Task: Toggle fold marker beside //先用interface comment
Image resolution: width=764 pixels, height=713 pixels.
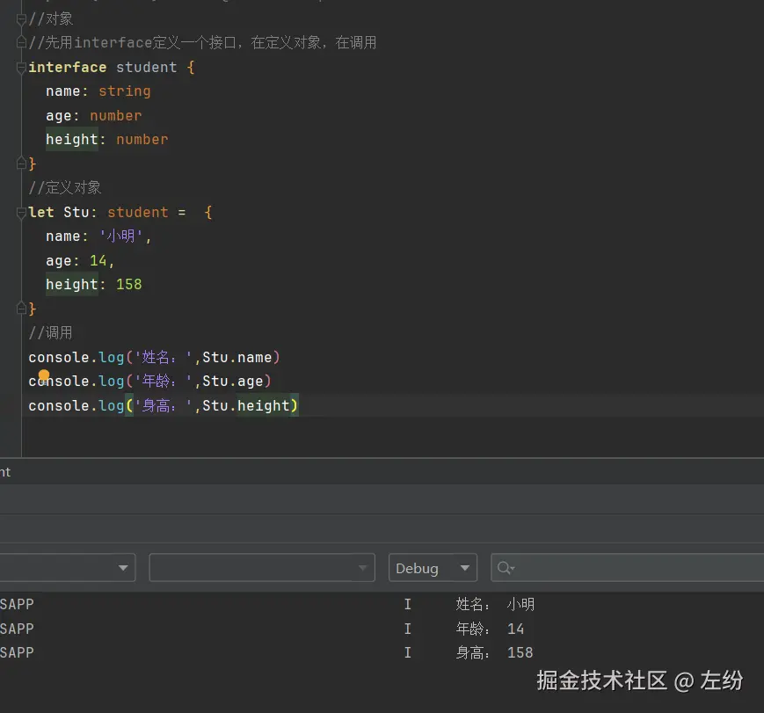Action: (x=21, y=43)
